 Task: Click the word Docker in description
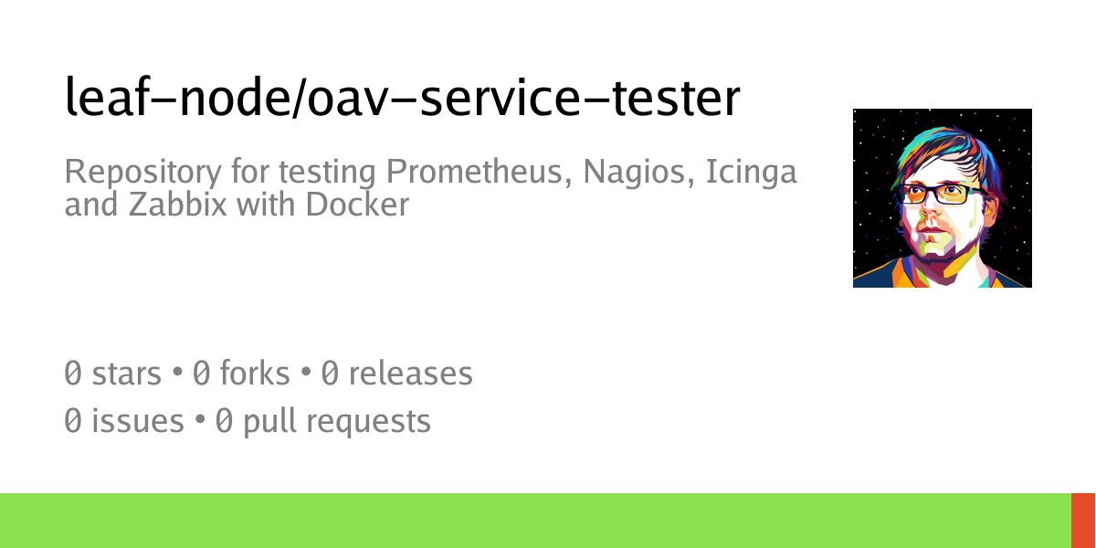pos(357,205)
